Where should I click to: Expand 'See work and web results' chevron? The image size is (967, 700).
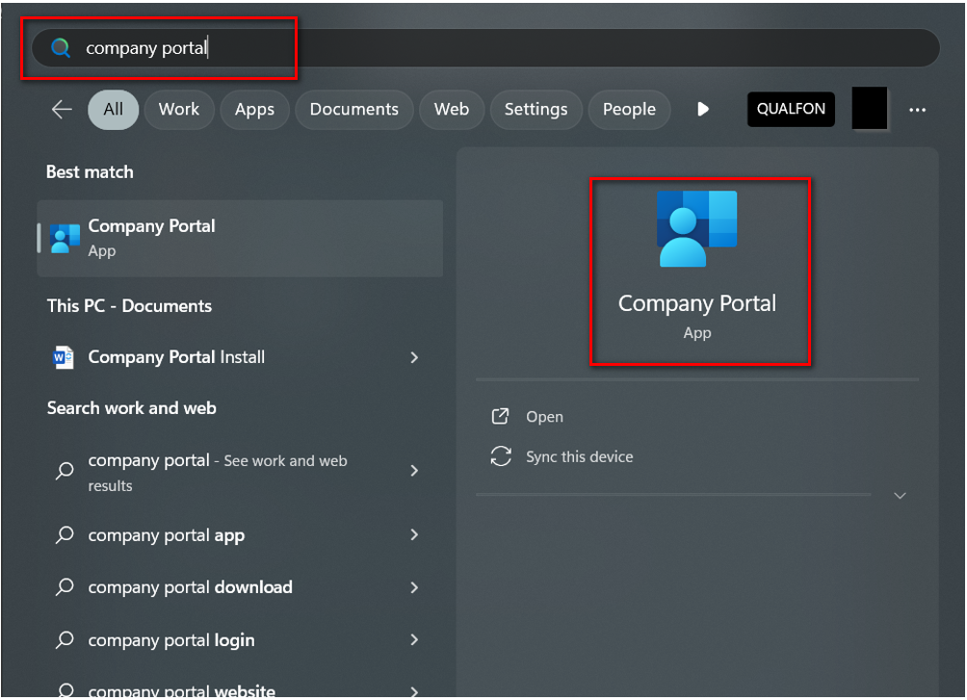[414, 471]
